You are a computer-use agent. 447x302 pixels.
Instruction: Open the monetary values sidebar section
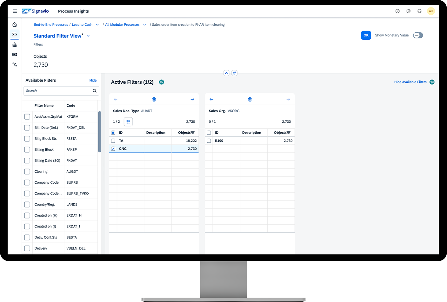click(15, 54)
